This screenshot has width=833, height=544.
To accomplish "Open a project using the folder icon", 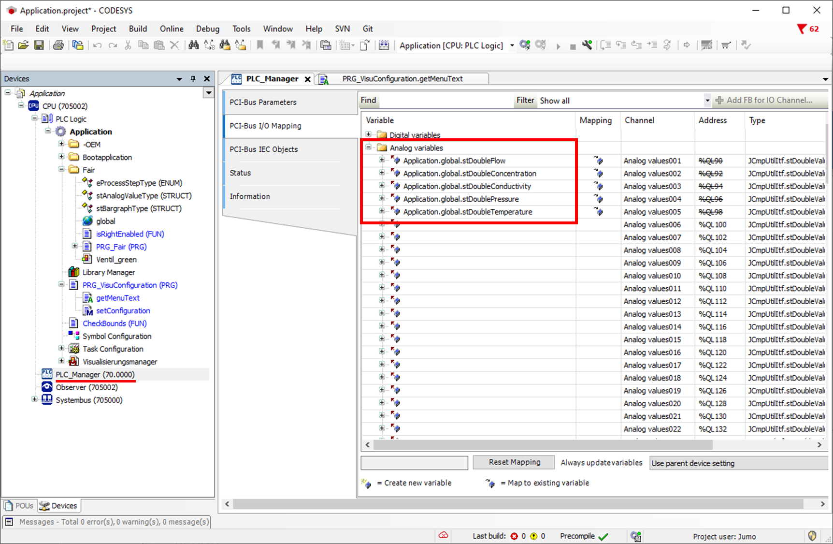I will click(x=23, y=45).
